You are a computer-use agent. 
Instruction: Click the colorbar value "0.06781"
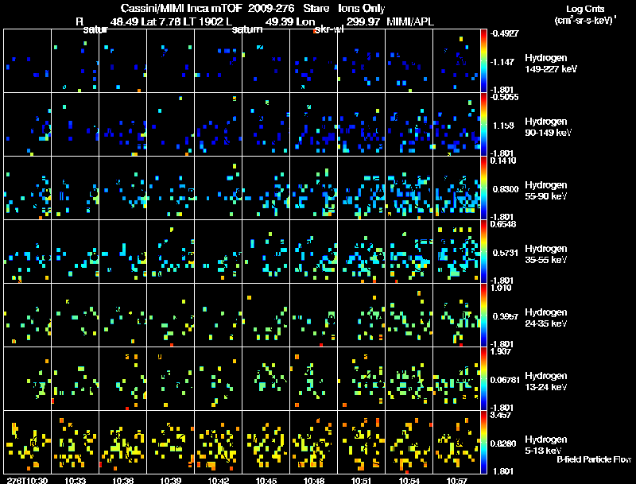tap(505, 380)
